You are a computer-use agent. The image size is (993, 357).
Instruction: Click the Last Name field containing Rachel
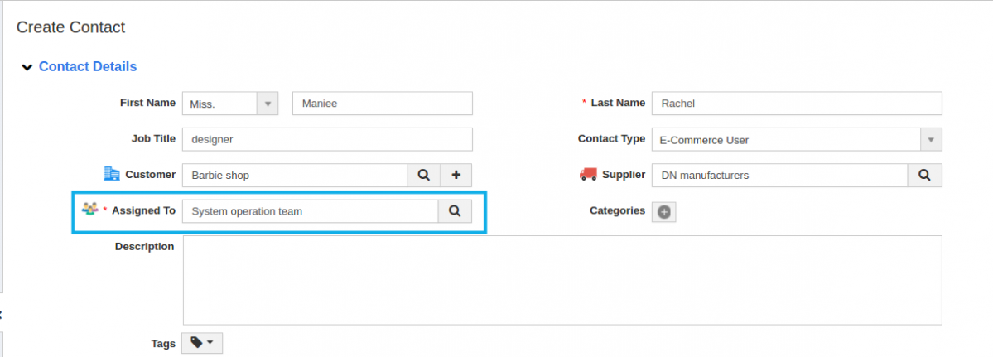coord(797,104)
